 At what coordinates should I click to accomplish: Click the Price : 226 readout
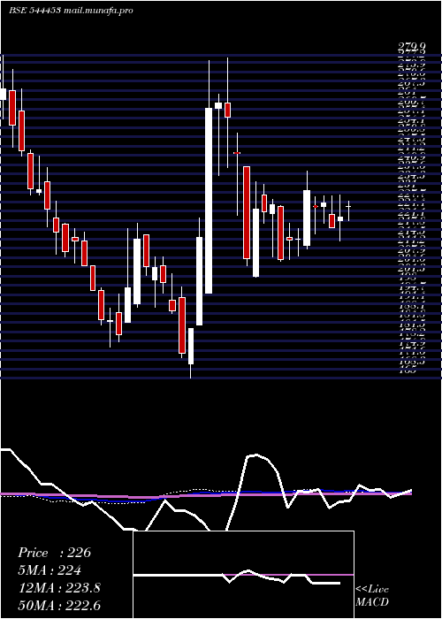point(55,553)
